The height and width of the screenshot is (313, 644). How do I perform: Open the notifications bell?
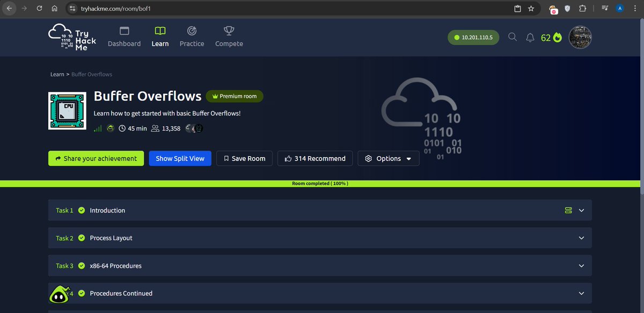pos(530,37)
